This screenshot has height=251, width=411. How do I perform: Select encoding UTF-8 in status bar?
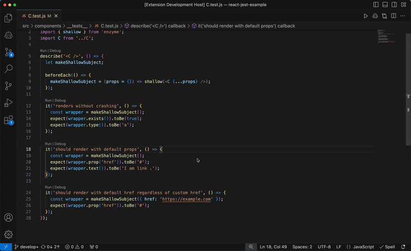tap(324, 247)
